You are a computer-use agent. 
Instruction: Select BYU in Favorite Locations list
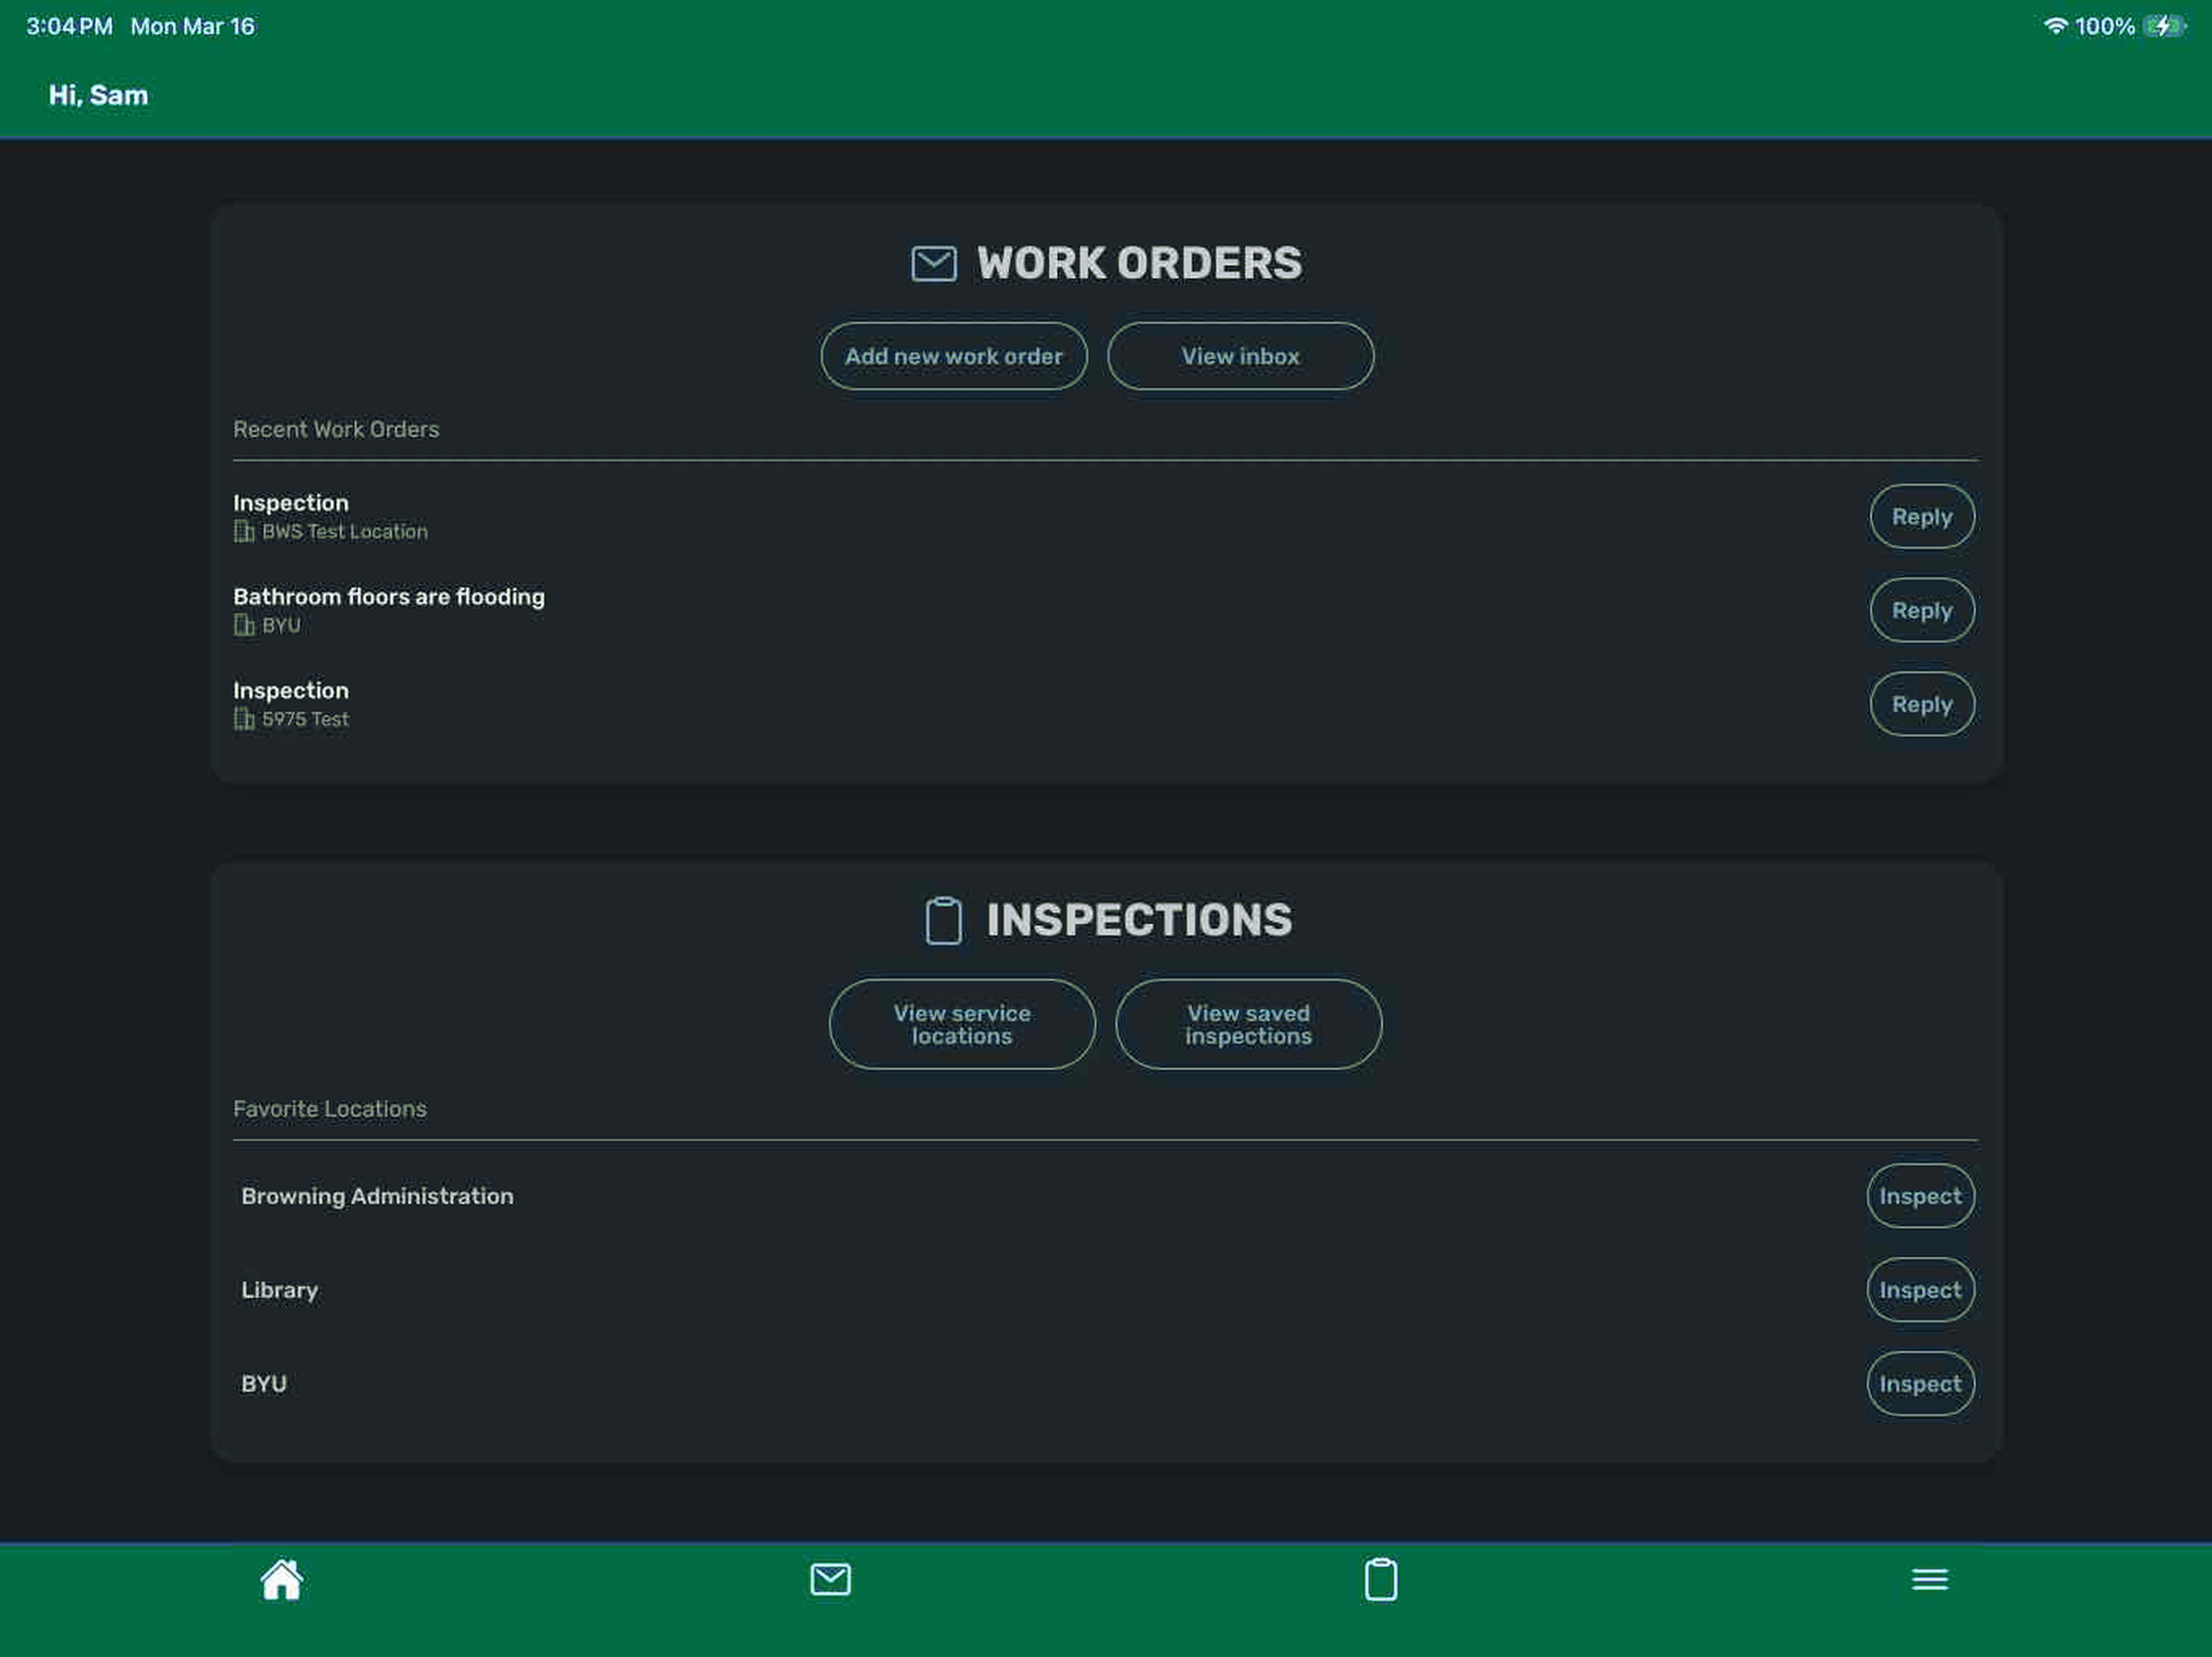(x=264, y=1384)
